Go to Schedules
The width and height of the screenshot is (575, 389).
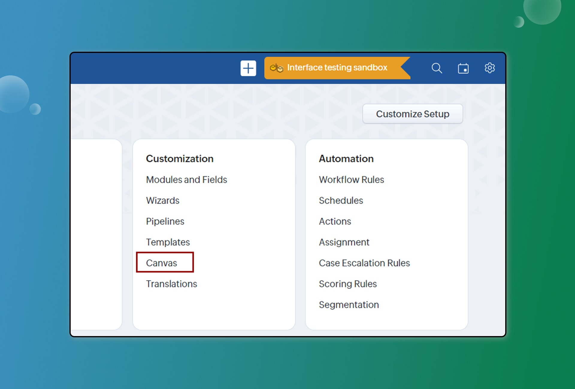tap(341, 200)
